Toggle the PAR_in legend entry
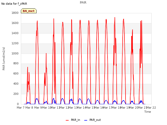 [73, 120]
